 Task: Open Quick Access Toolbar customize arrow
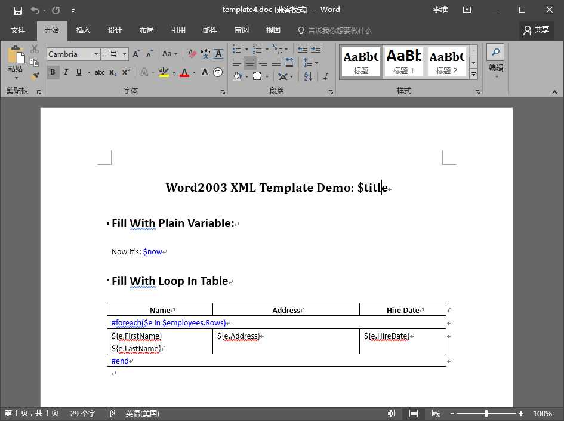[73, 10]
